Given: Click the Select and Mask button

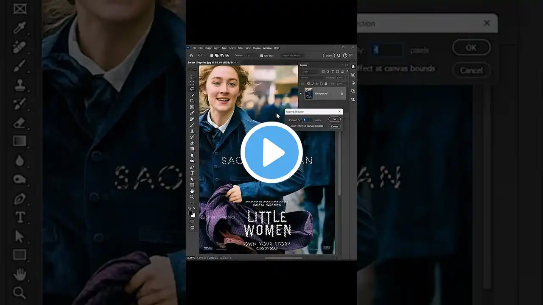Looking at the screenshot, I should tap(292, 55).
